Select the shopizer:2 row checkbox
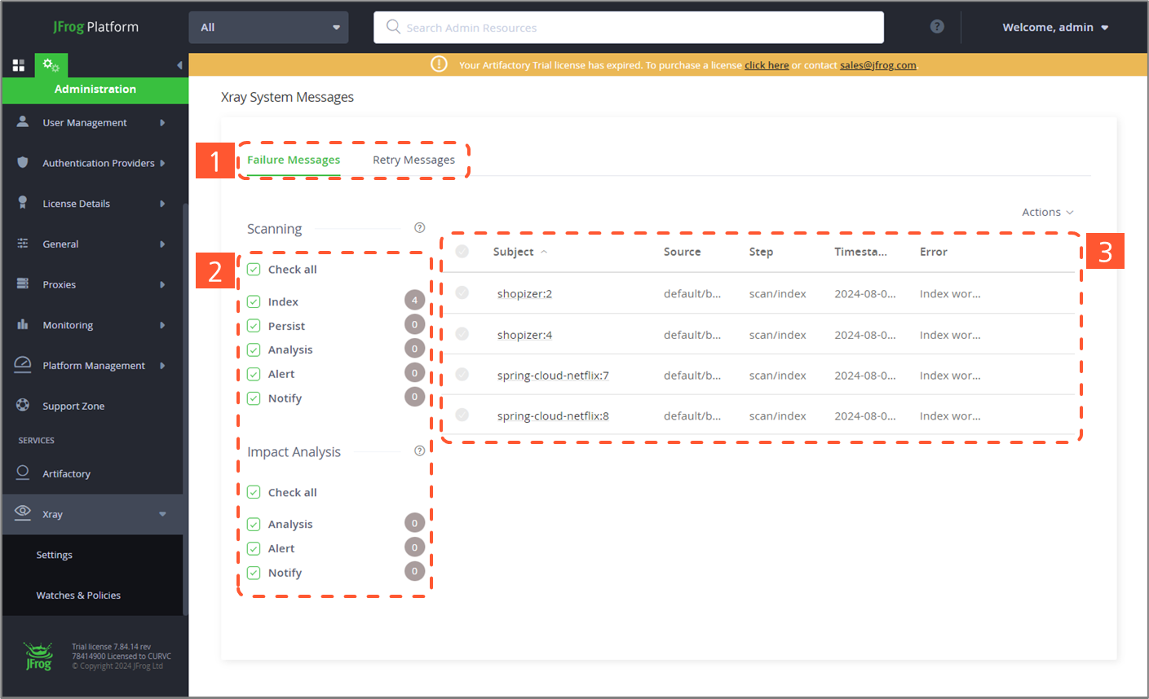 (462, 292)
